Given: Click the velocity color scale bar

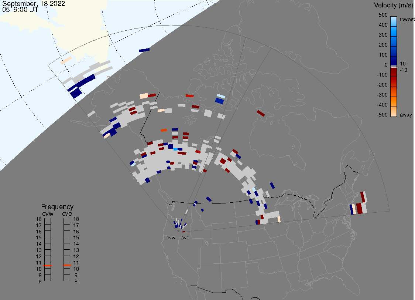Looking at the screenshot, I should tap(394, 67).
